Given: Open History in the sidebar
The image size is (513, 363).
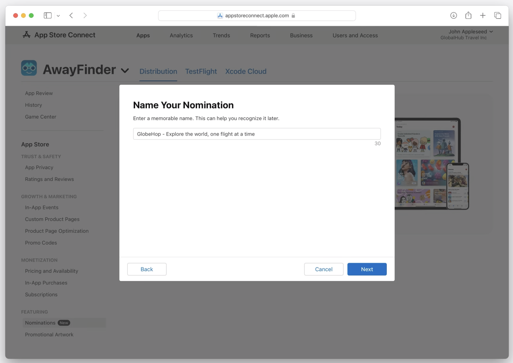Looking at the screenshot, I should click(x=33, y=105).
